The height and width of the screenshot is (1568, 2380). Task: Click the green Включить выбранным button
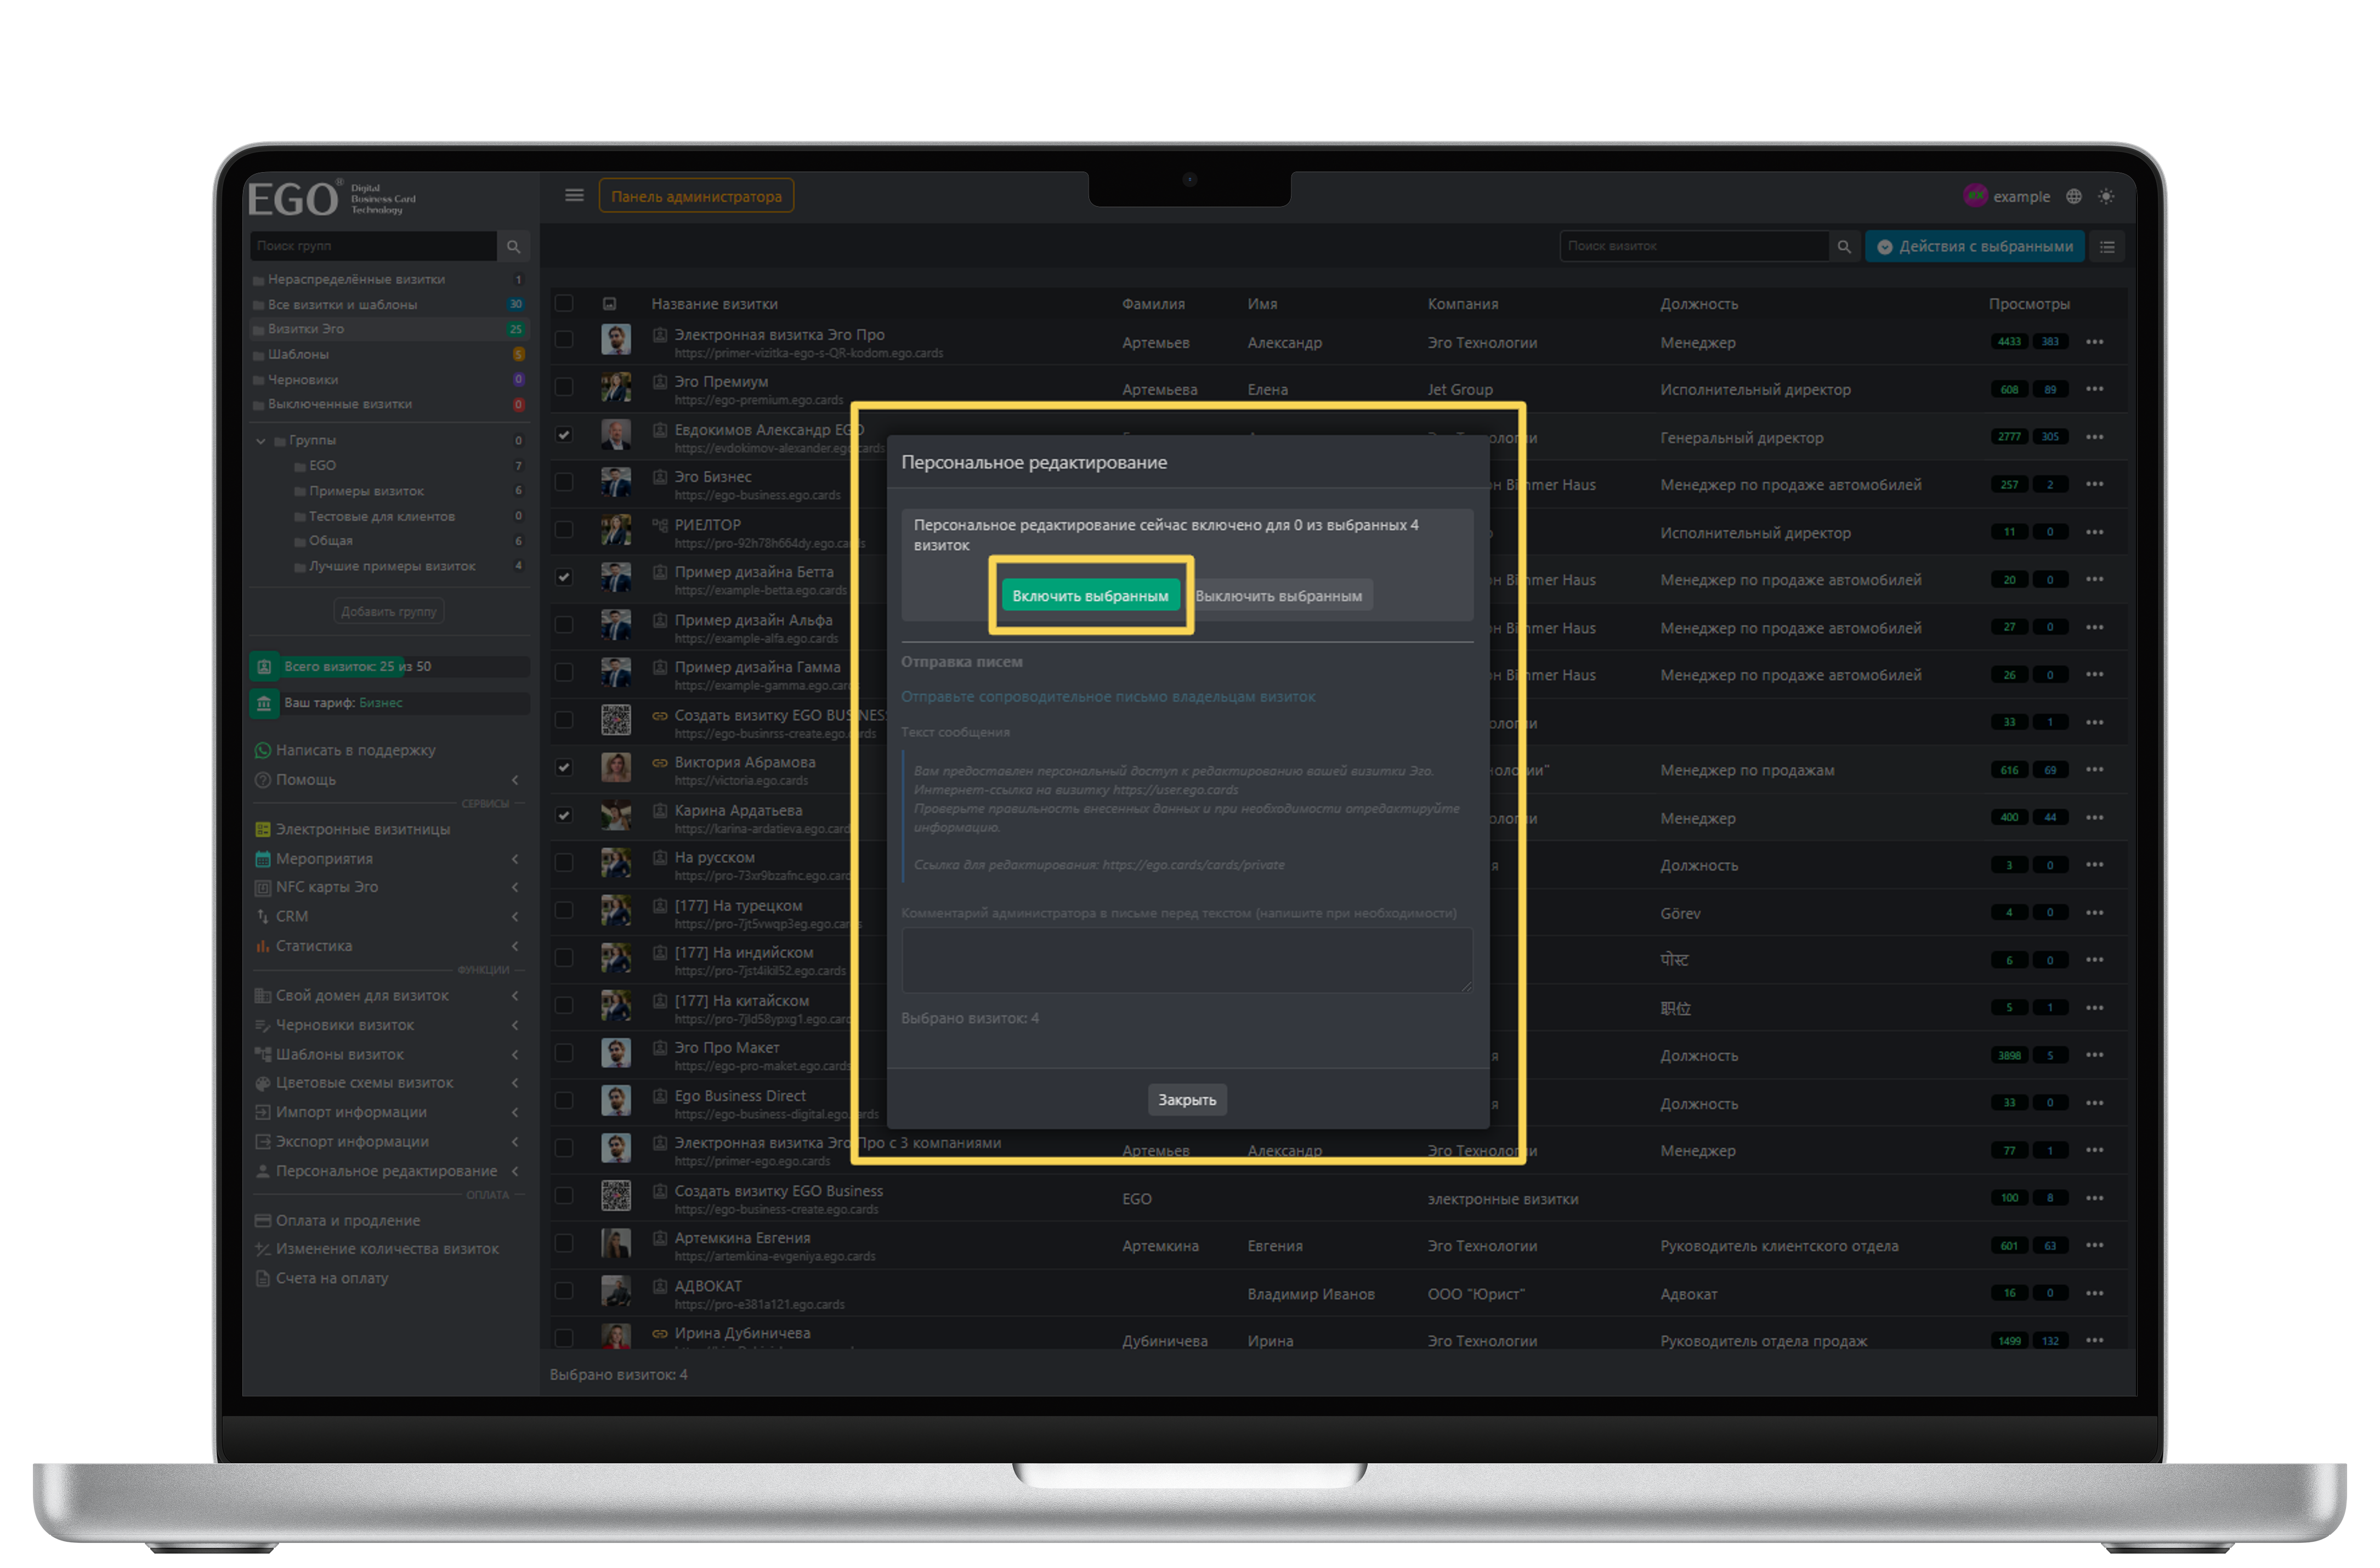(x=1090, y=596)
